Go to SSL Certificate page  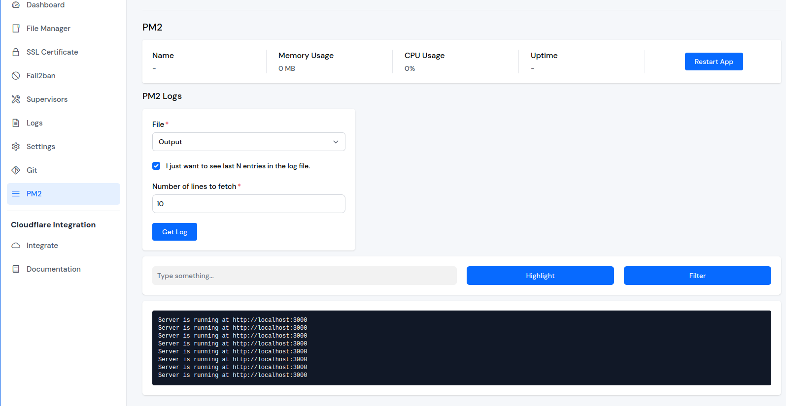(64, 52)
